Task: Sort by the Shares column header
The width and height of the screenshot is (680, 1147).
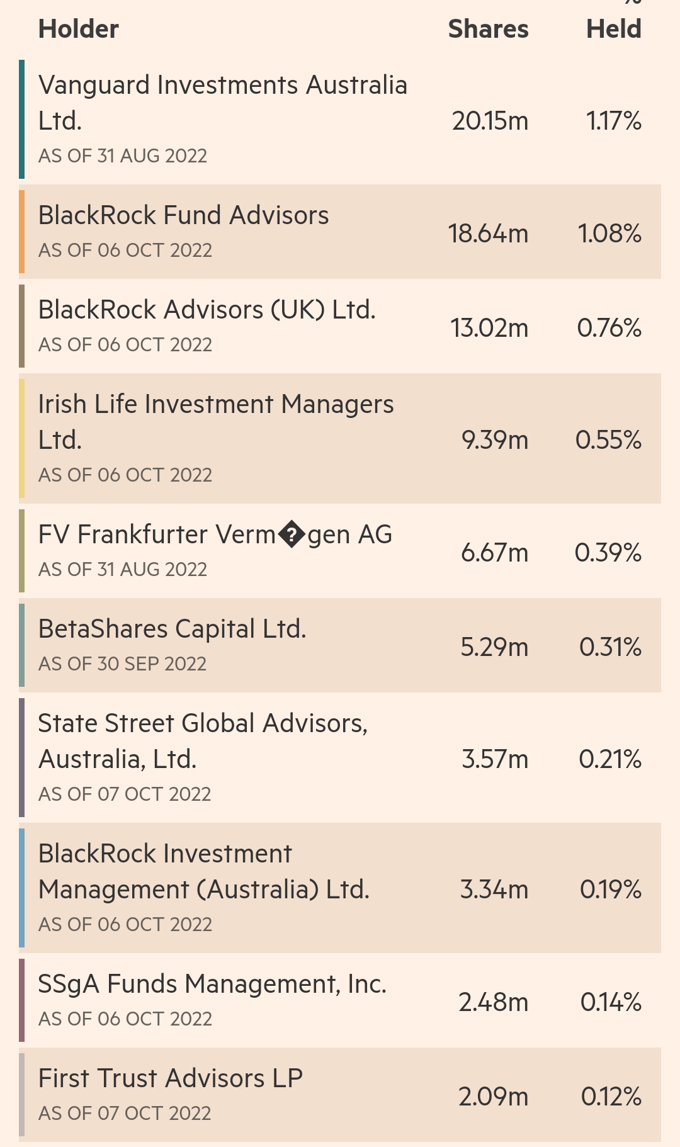Action: click(x=488, y=29)
